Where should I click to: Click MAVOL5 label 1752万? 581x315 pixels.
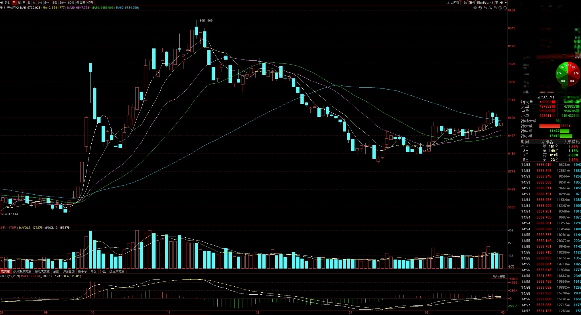31,228
